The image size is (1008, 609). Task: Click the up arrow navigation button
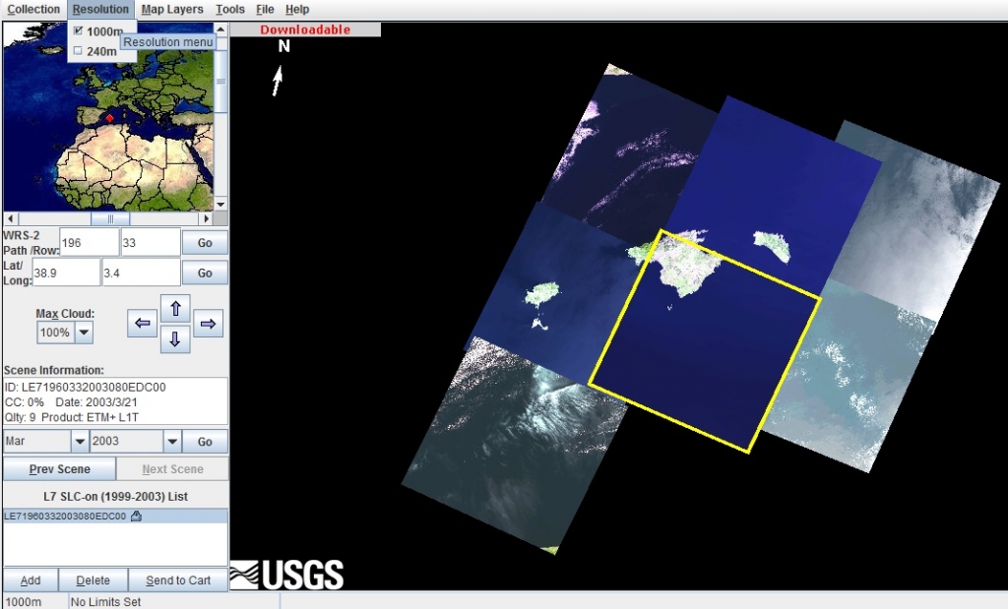[x=174, y=307]
